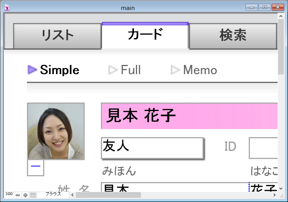Image resolution: width=288 pixels, height=202 pixels.
Task: Click the minus button under the photo
Action: 35,168
